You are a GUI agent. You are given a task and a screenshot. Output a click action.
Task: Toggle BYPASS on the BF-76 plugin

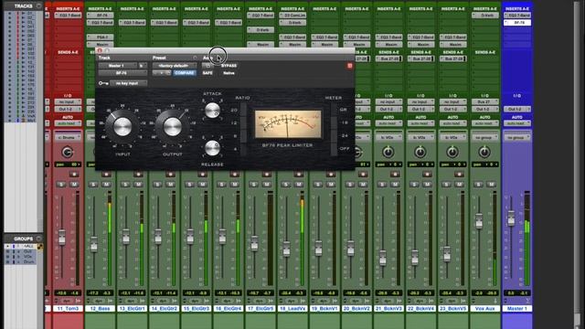(x=229, y=66)
